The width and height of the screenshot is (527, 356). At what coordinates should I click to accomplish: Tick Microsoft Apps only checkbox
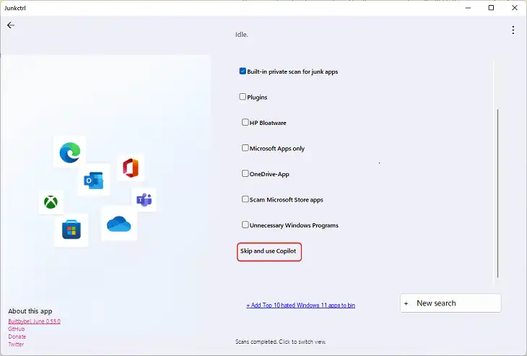[245, 148]
